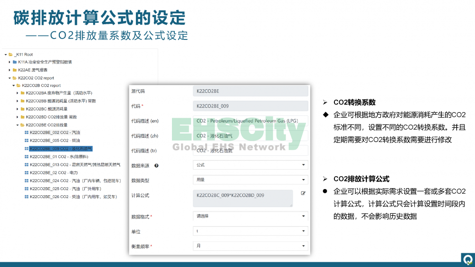The height and width of the screenshot is (267, 475).
Task: Click the help icon next to 数据来源
Action: pos(156,165)
